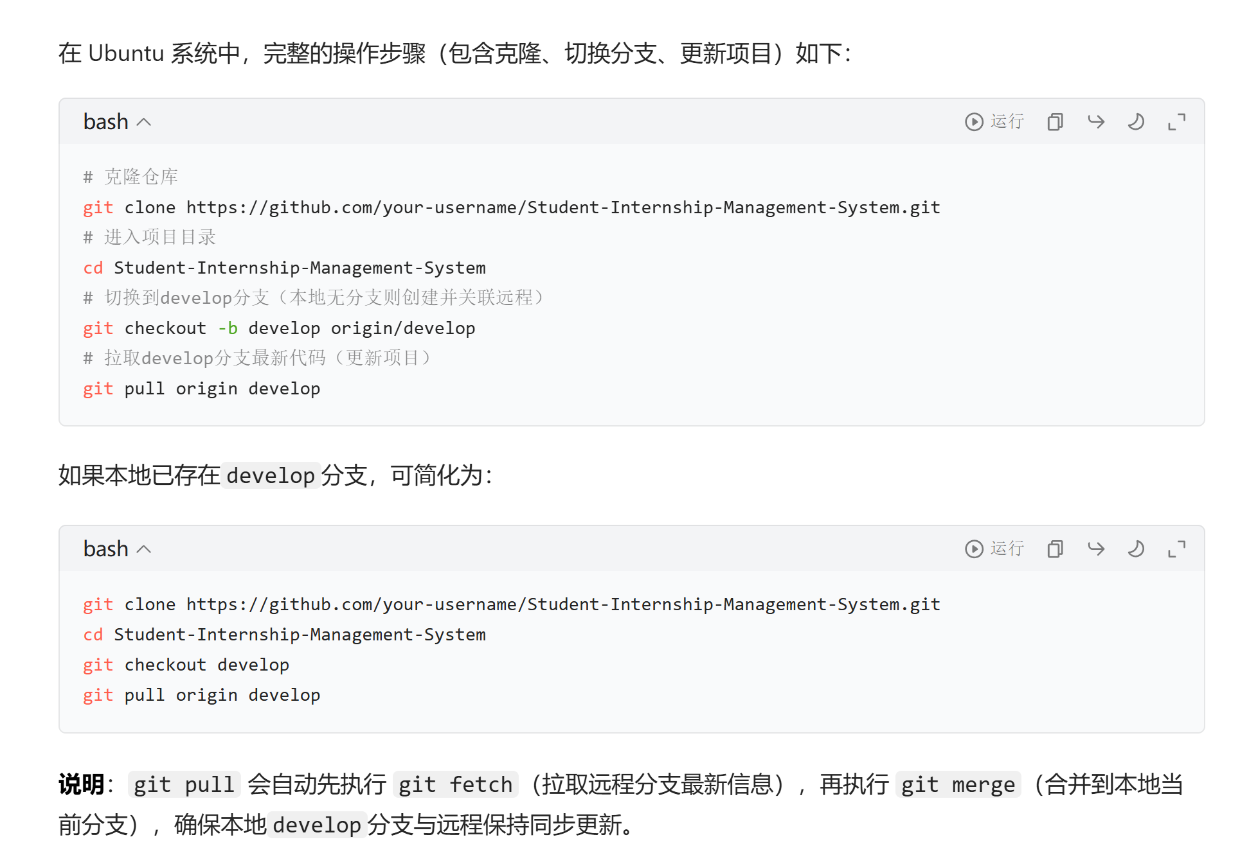Click the git checkout -b develop line
The height and width of the screenshot is (853, 1258).
coord(279,328)
